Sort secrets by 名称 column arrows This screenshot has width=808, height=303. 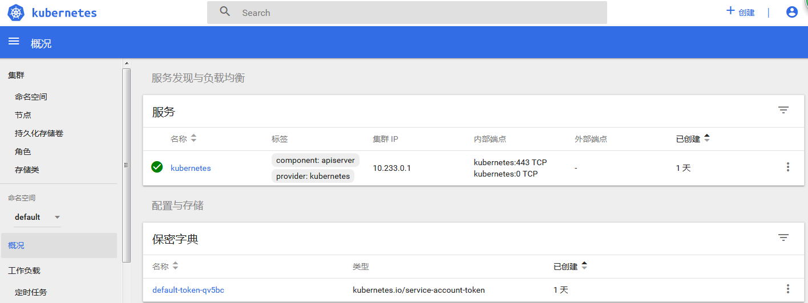pyautogui.click(x=175, y=266)
